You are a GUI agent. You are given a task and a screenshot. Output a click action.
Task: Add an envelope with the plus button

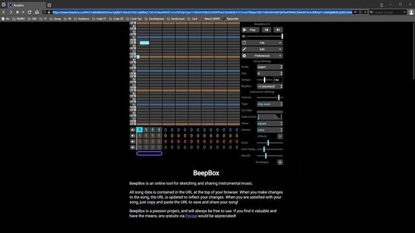pyautogui.click(x=279, y=162)
